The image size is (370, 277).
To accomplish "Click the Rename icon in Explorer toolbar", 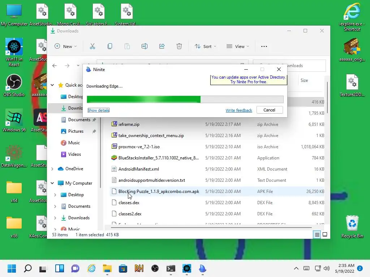I will click(x=145, y=47).
